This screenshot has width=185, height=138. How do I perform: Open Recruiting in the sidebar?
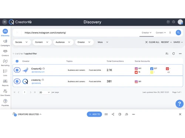pyautogui.click(x=5, y=63)
